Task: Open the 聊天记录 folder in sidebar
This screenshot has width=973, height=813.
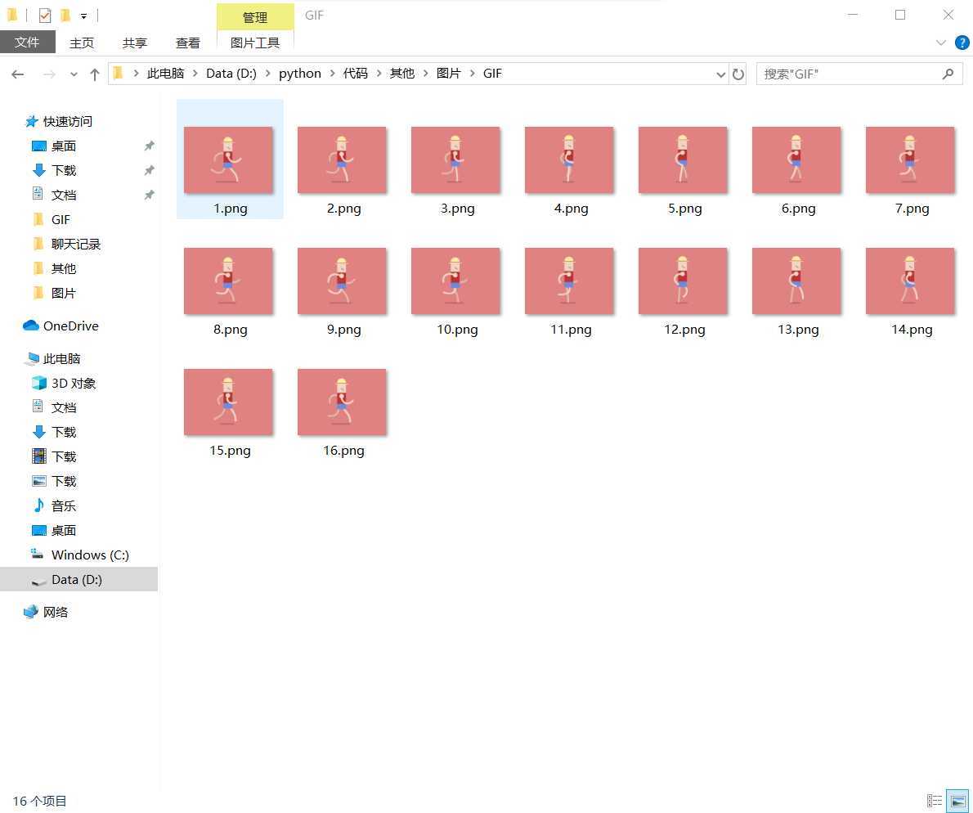Action: point(75,245)
